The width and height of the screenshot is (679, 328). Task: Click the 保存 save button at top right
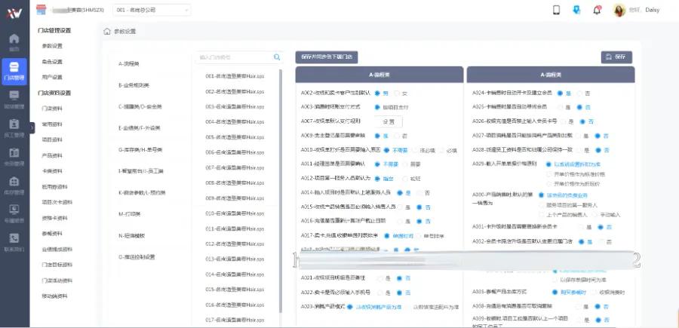click(x=616, y=57)
